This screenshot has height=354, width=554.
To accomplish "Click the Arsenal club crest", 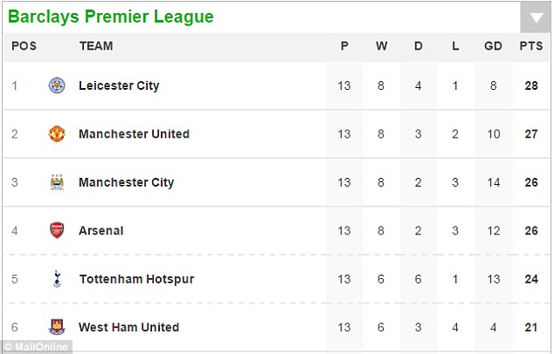I will click(57, 231).
